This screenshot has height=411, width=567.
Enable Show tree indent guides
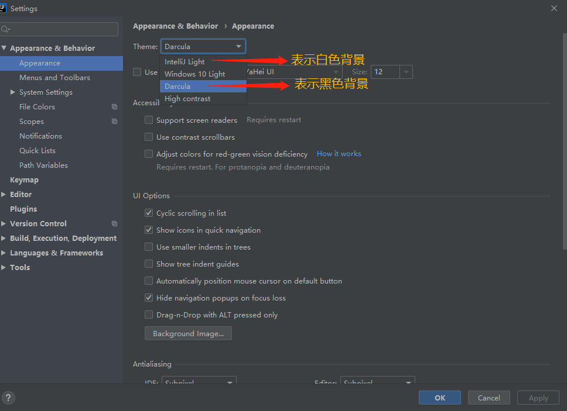[x=149, y=264]
